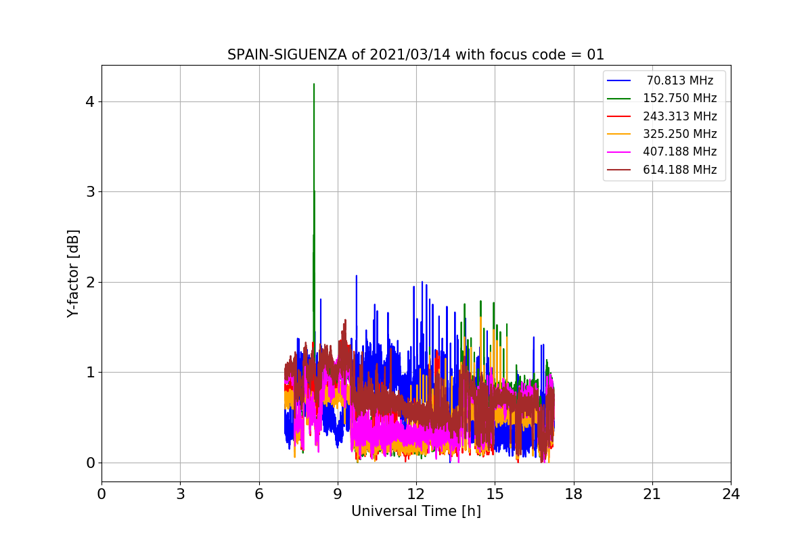Click the y-axis tick label 4
The height and width of the screenshot is (541, 812).
(90, 101)
